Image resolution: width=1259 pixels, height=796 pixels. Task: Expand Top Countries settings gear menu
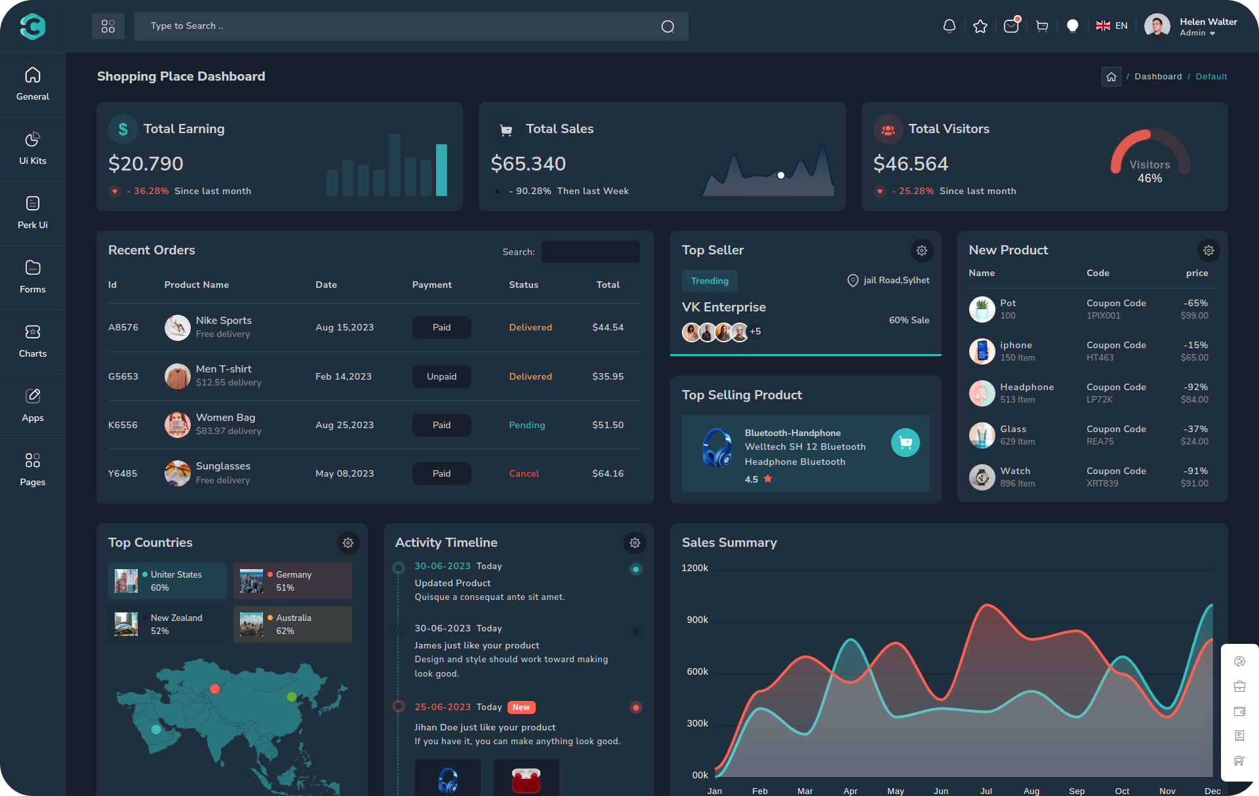pyautogui.click(x=348, y=543)
